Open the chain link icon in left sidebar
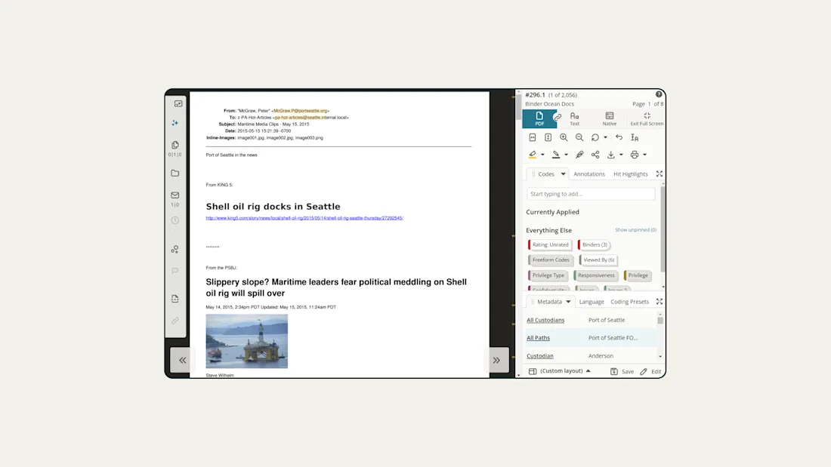831x467 pixels. 175,321
